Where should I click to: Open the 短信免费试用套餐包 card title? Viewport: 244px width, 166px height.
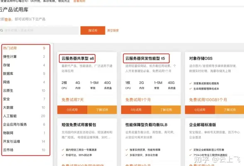click(79, 125)
